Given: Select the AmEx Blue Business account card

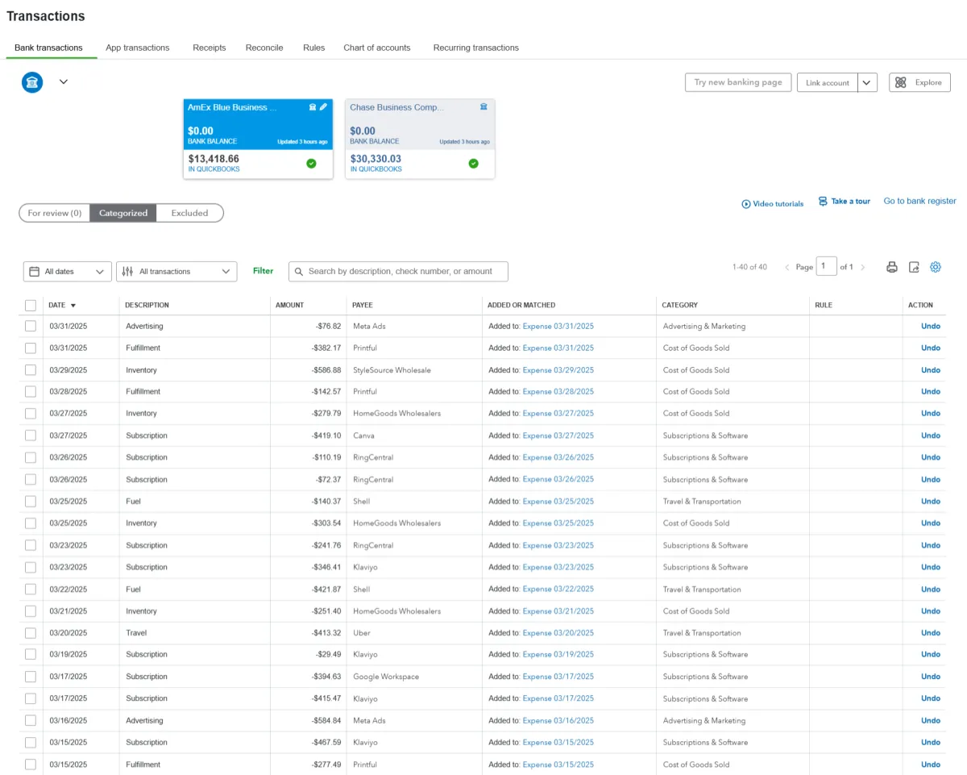Looking at the screenshot, I should (258, 139).
